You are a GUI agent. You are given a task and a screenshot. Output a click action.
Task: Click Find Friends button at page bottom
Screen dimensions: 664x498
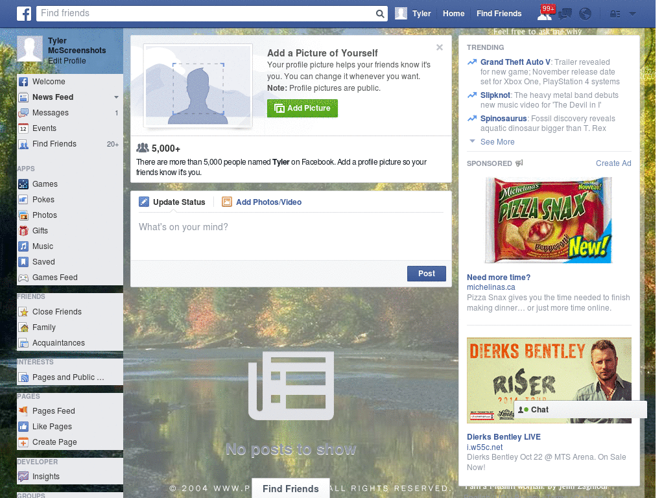point(290,488)
